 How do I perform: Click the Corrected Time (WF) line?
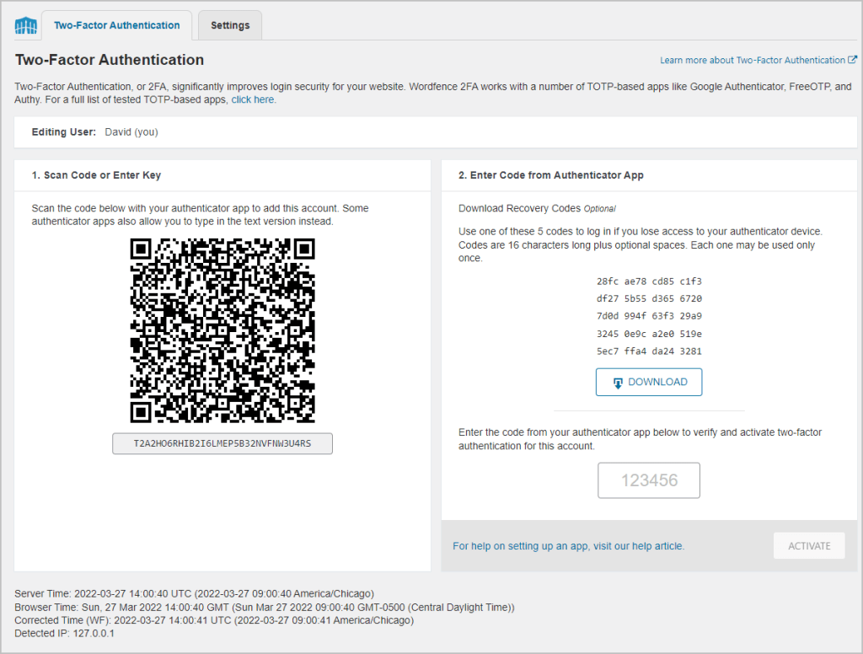[x=214, y=620]
